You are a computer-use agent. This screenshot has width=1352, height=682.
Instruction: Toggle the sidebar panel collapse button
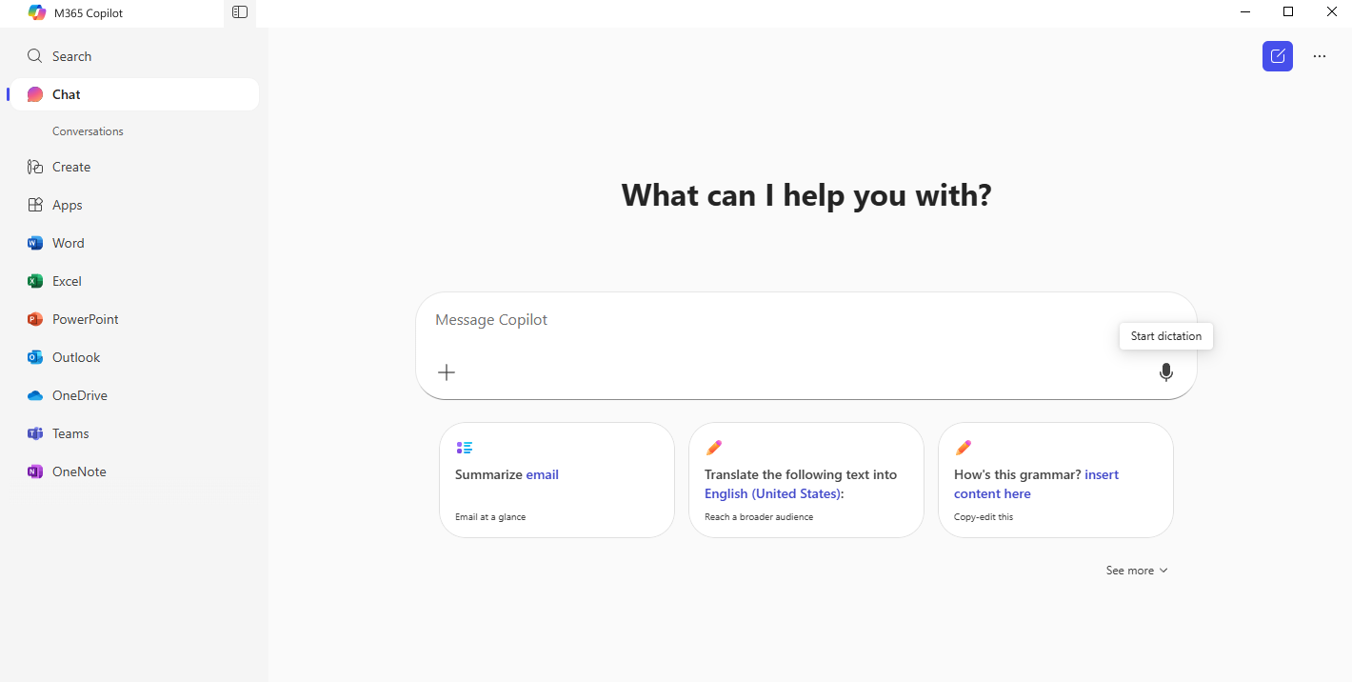pyautogui.click(x=240, y=12)
